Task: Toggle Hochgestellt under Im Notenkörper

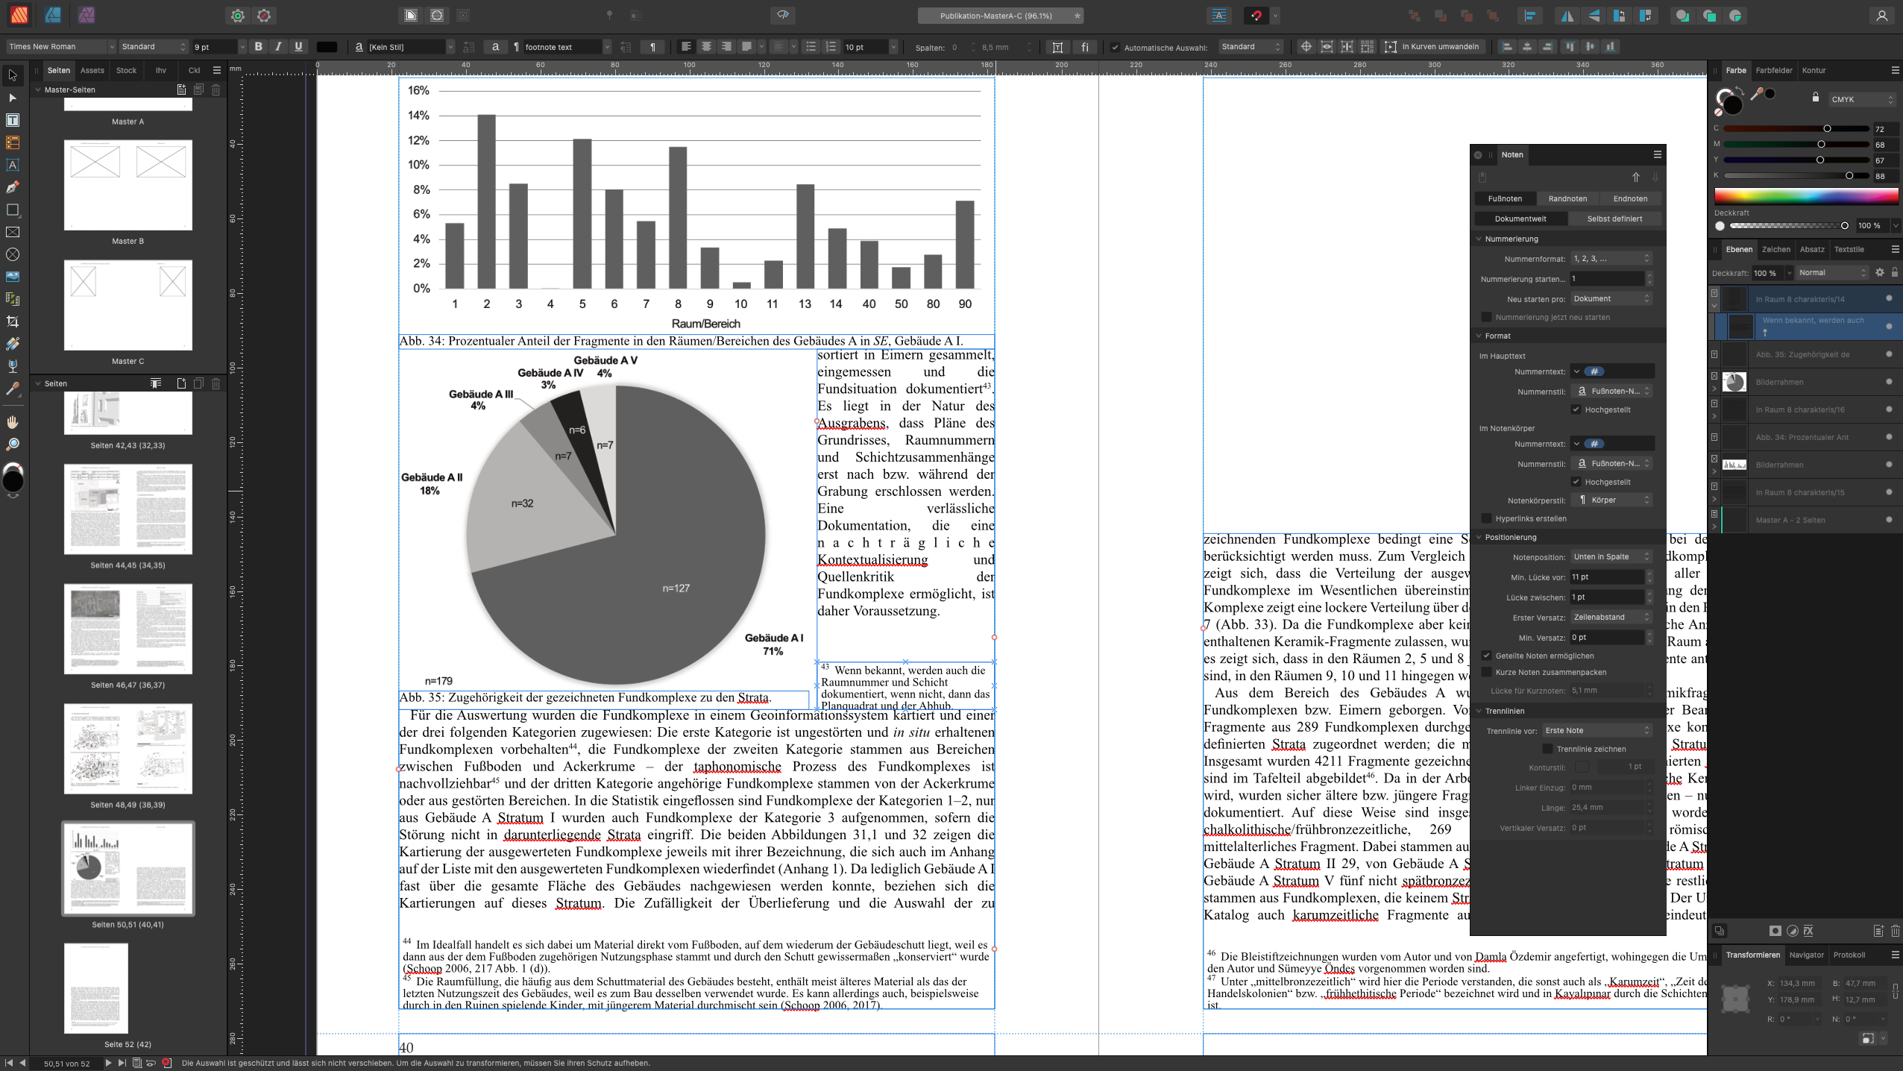Action: point(1576,482)
